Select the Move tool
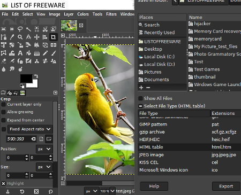 (36, 37)
